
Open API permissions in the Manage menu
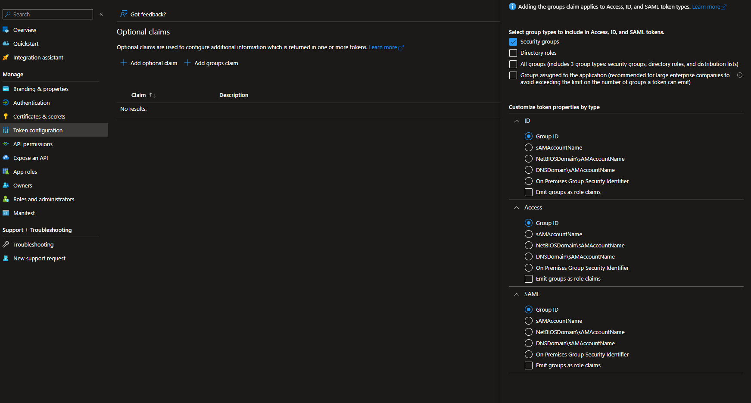(x=33, y=144)
